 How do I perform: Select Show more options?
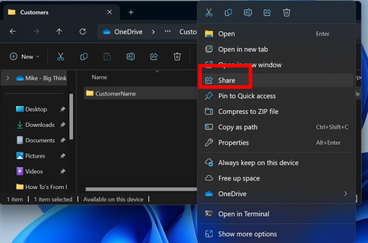pos(277,234)
